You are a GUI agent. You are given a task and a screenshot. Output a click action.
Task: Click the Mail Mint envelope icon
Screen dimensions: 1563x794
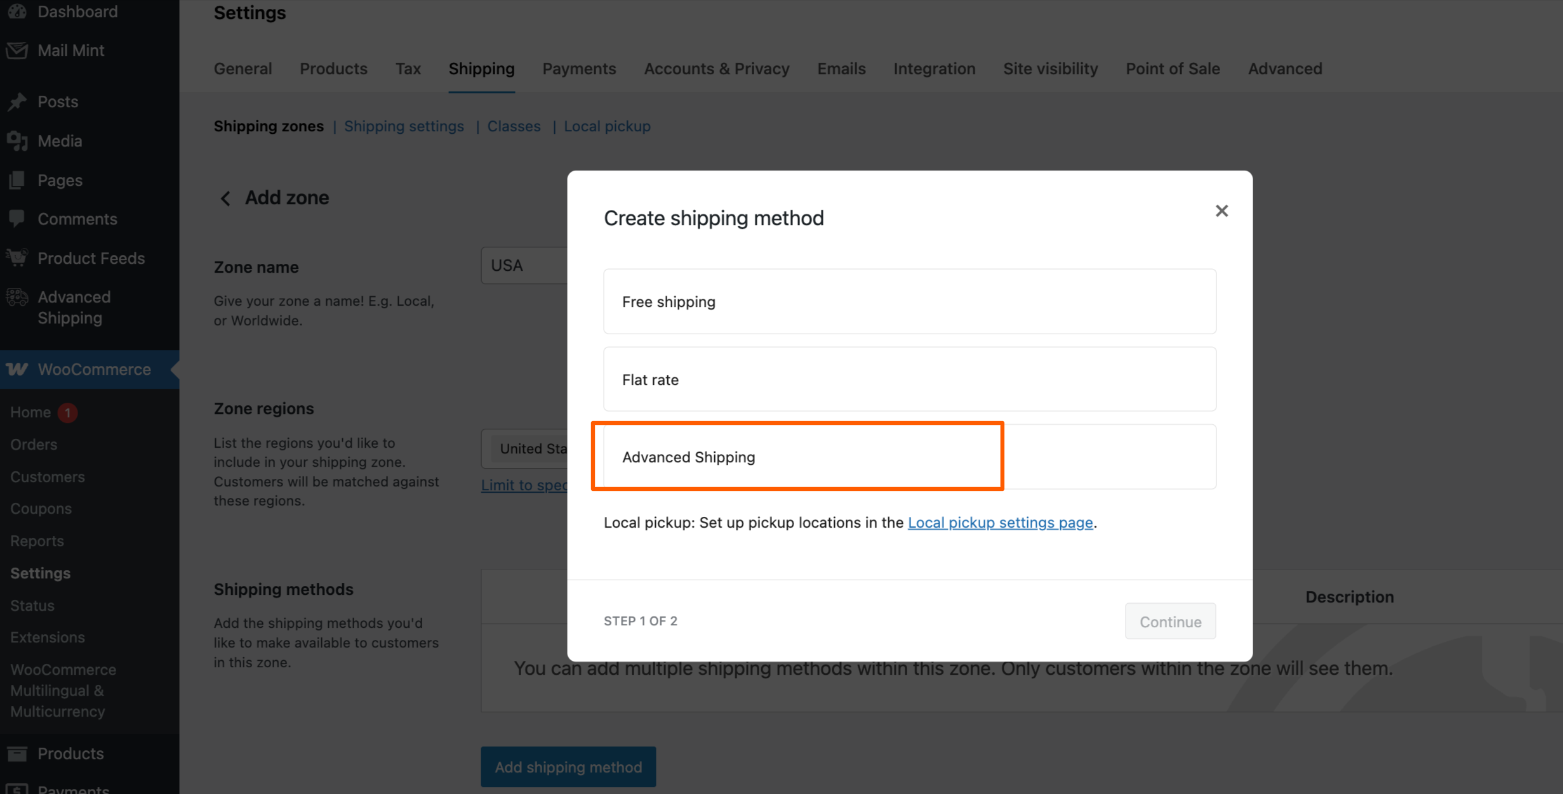coord(17,50)
